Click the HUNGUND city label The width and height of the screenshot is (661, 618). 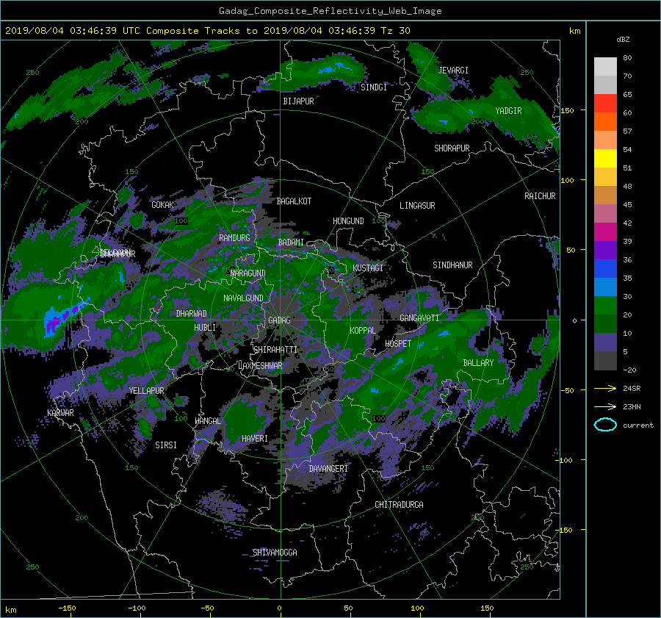pos(348,221)
